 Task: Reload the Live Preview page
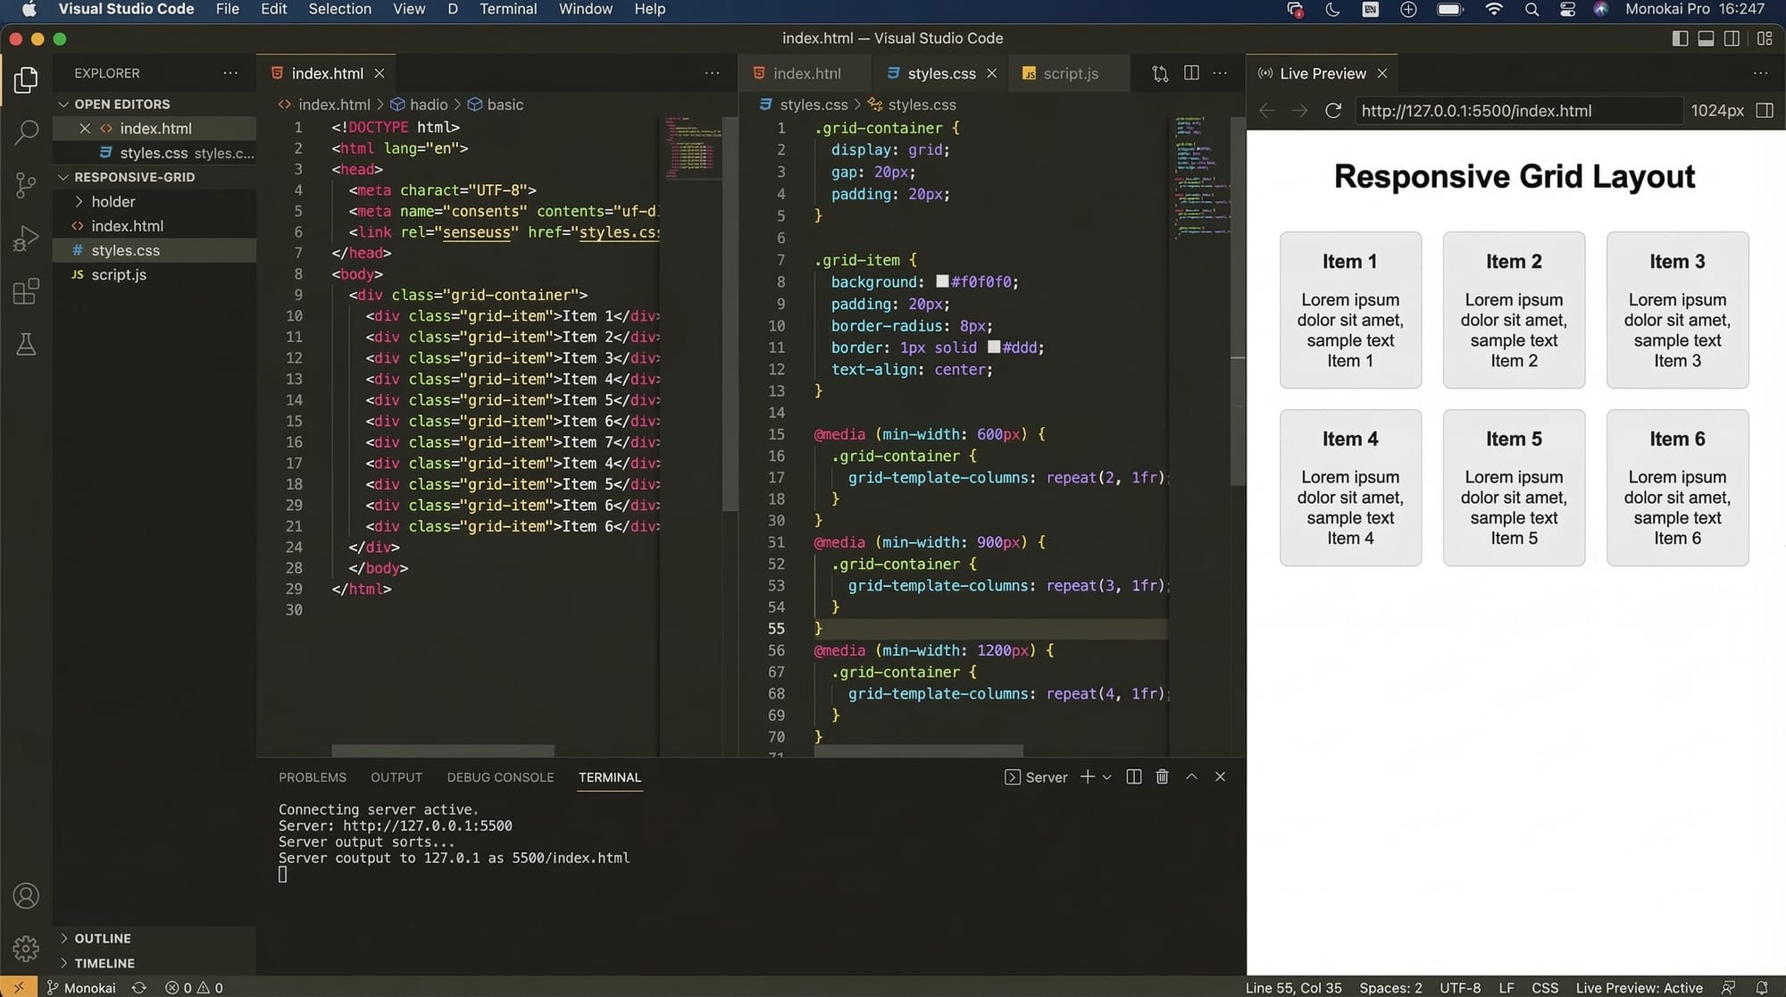(x=1332, y=111)
